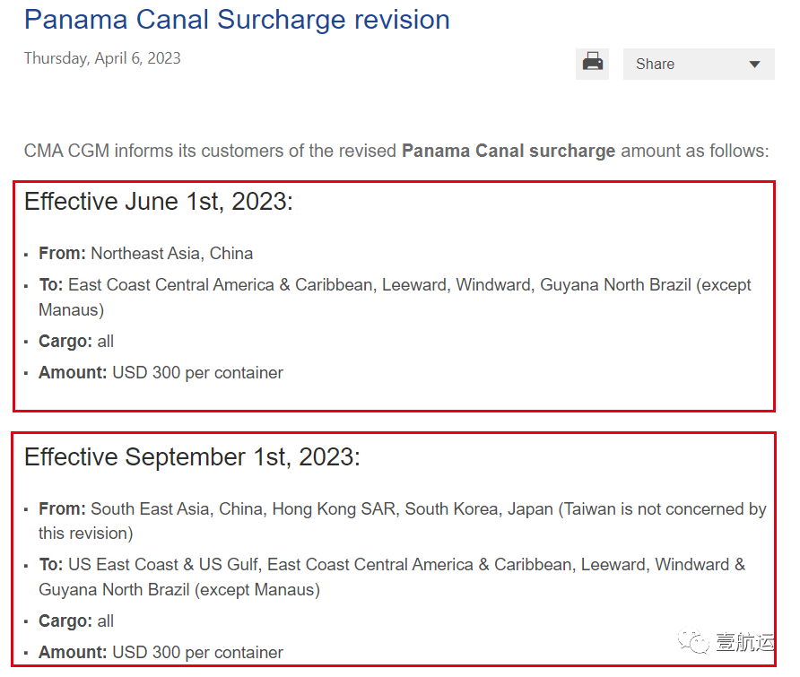Screen dimensions: 800x677
Task: Click the WeChat logo watermark
Action: click(694, 644)
